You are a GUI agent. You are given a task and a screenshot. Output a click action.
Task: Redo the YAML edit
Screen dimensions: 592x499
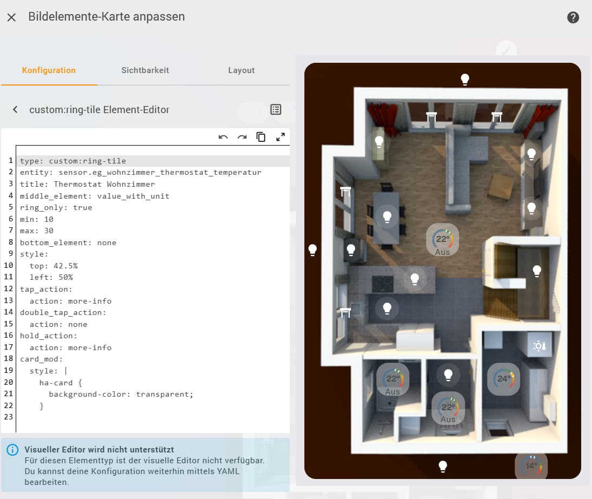[x=242, y=137]
